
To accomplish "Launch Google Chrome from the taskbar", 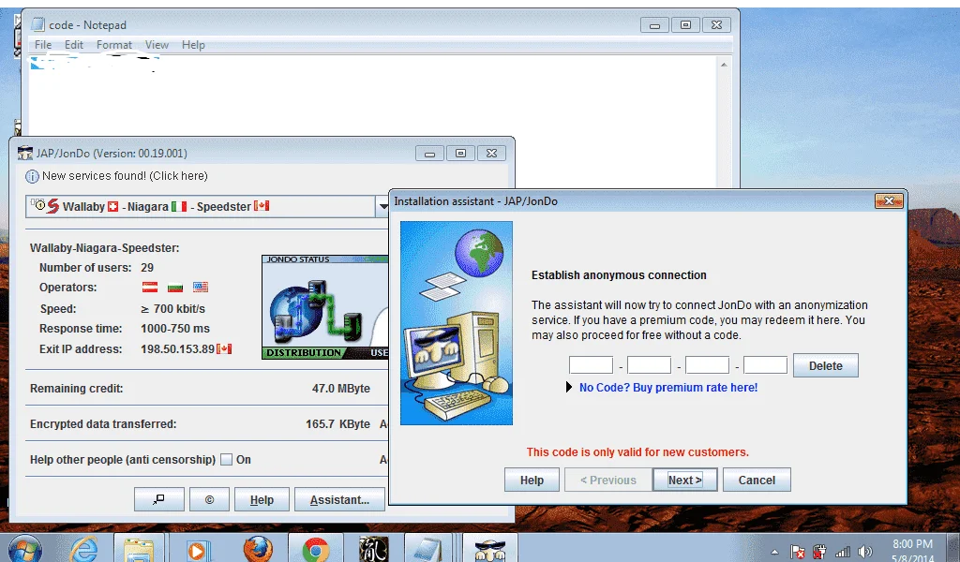I will (315, 550).
